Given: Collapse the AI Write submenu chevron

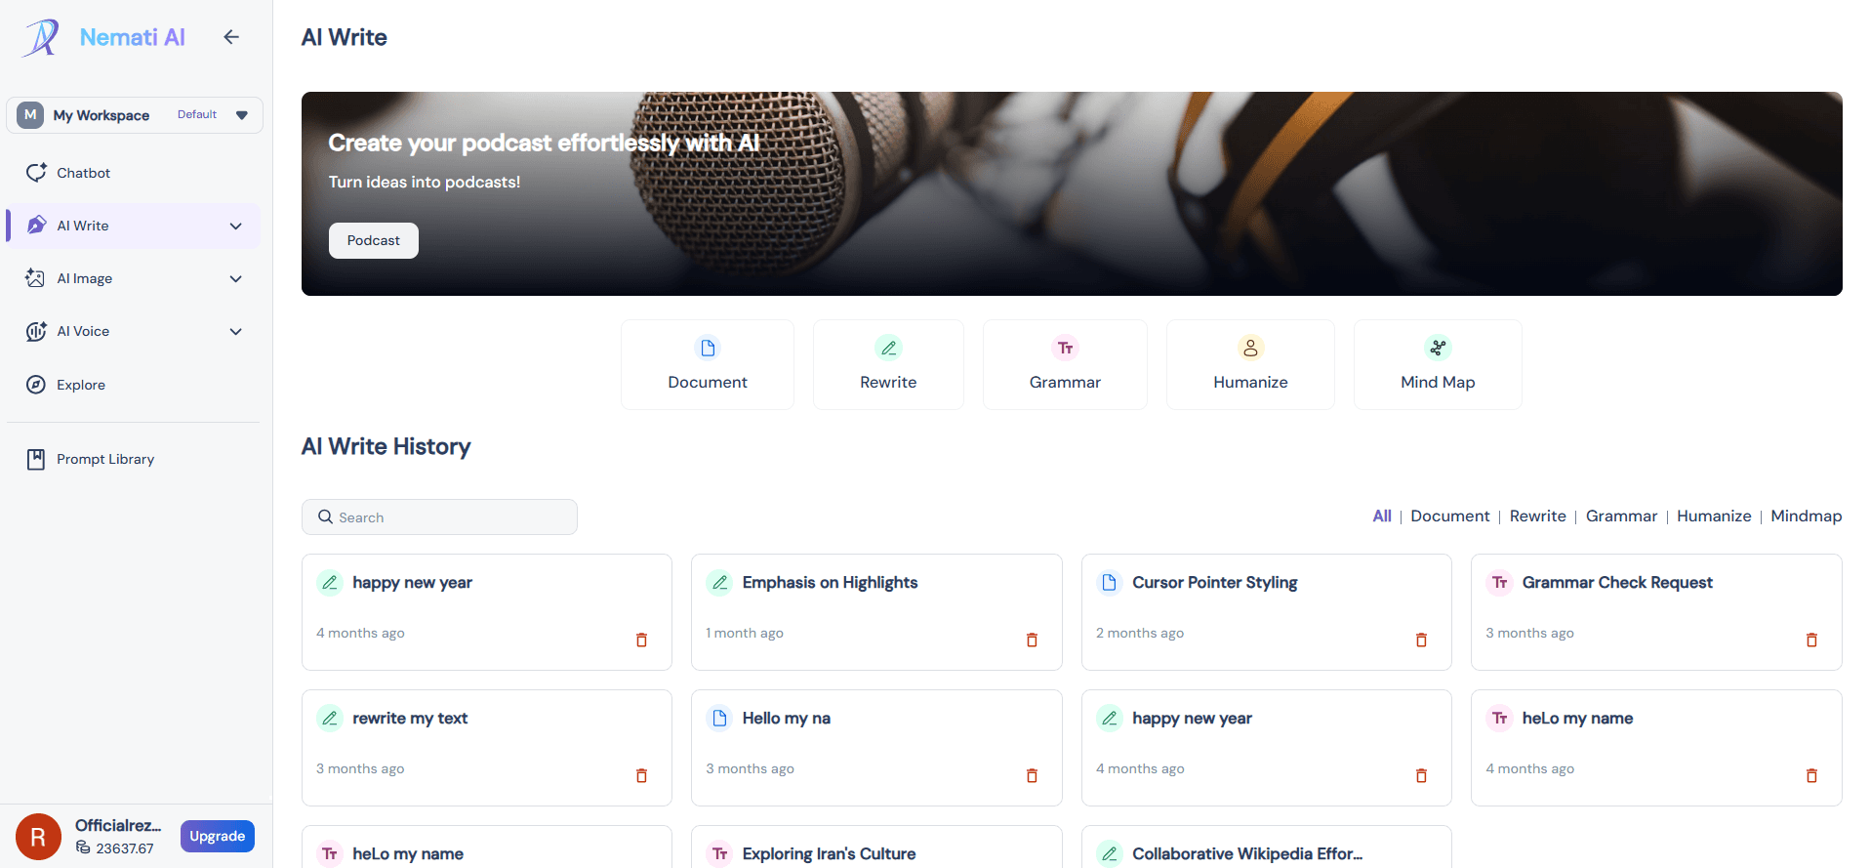Looking at the screenshot, I should pos(235,226).
